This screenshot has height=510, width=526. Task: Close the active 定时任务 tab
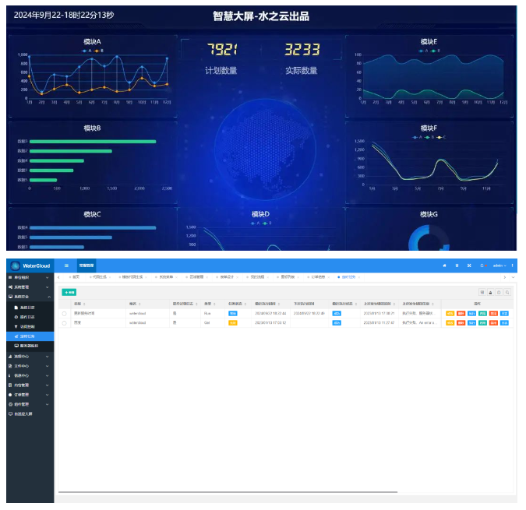point(359,277)
